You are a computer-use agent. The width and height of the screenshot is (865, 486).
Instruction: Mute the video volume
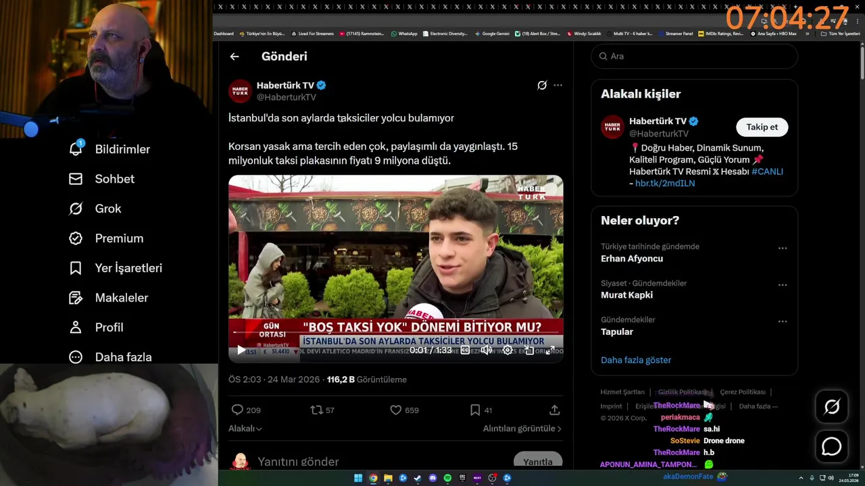(486, 350)
